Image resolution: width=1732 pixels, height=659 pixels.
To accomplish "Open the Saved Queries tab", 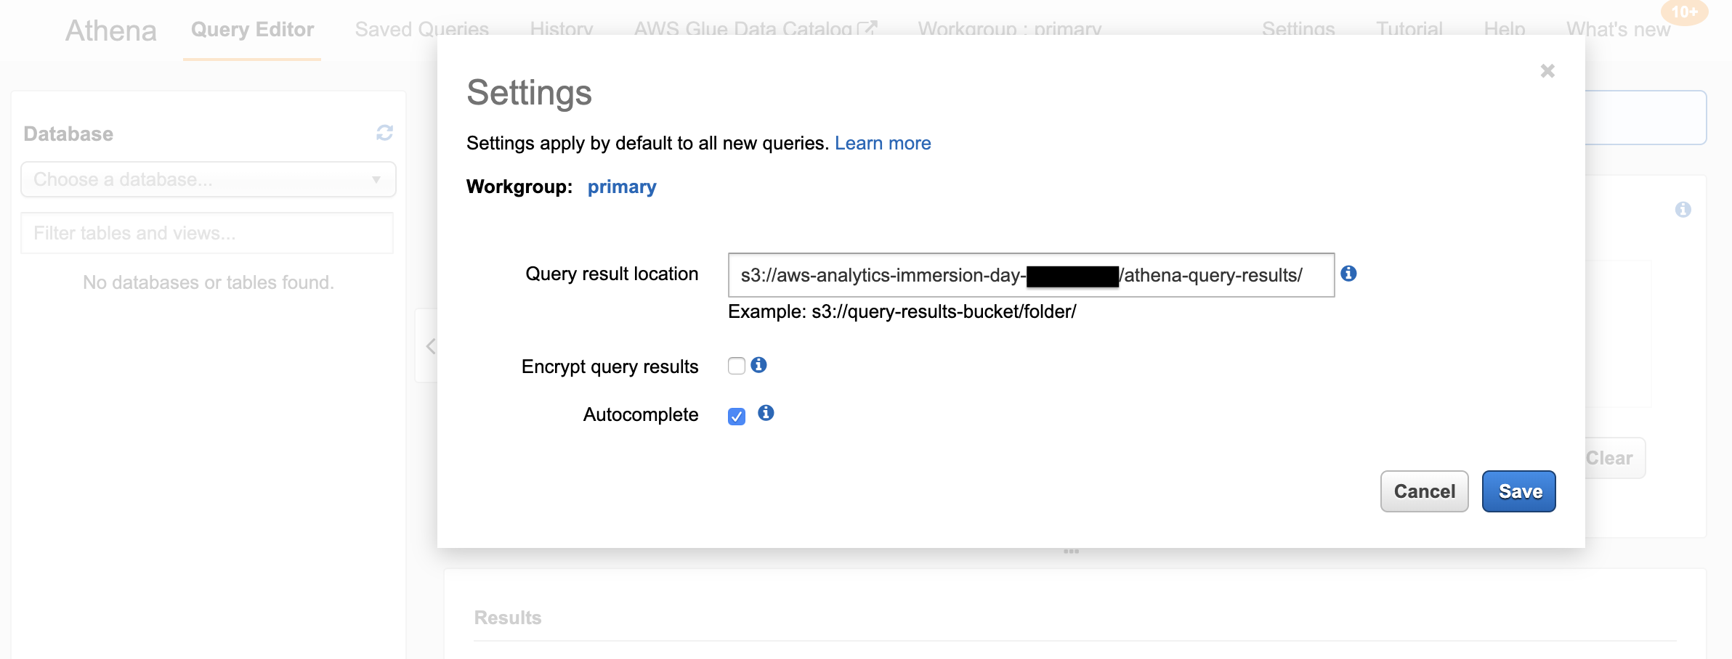I will [421, 30].
